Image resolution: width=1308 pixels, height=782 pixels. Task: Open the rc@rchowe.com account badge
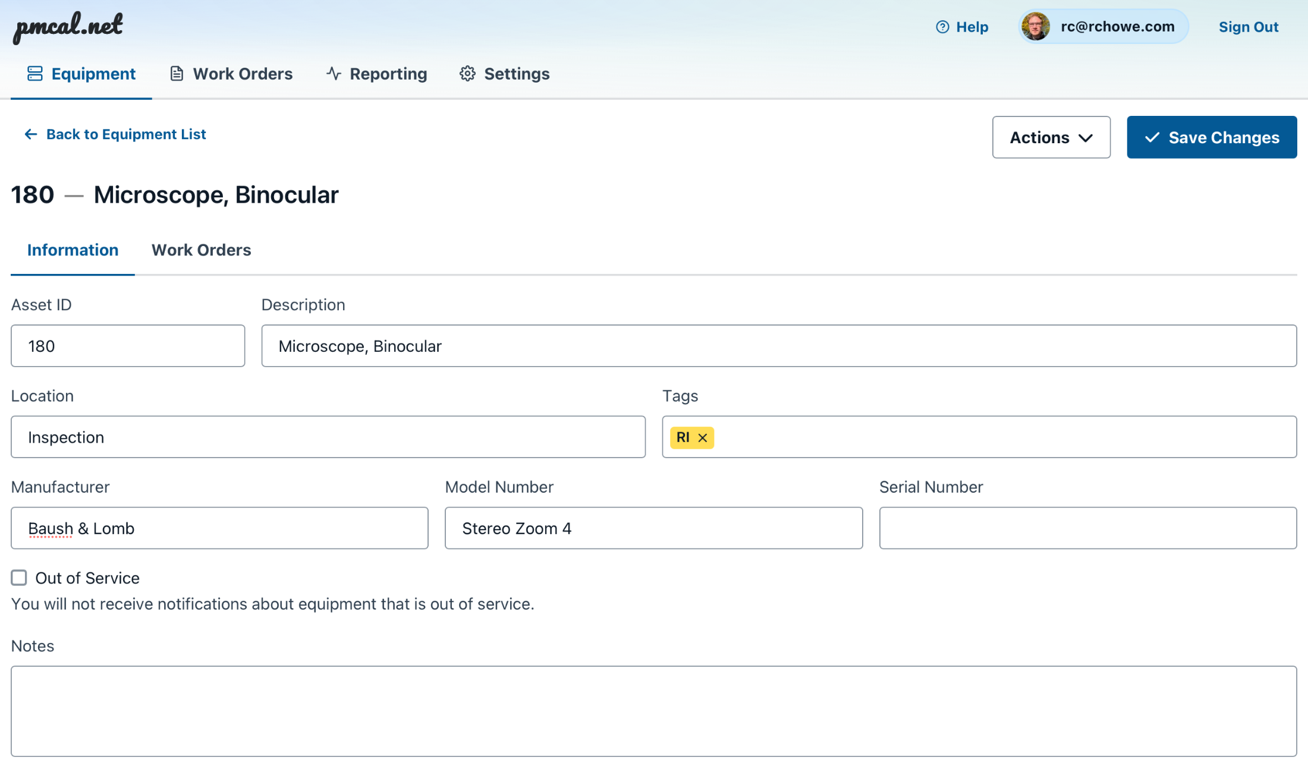coord(1117,27)
